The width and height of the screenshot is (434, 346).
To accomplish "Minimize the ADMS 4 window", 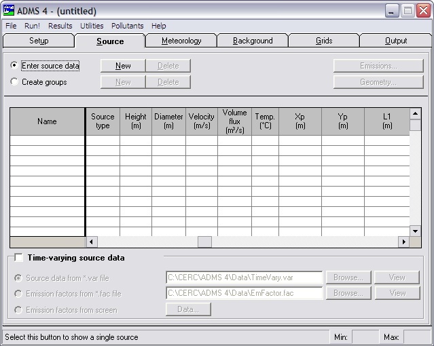I will [391, 11].
